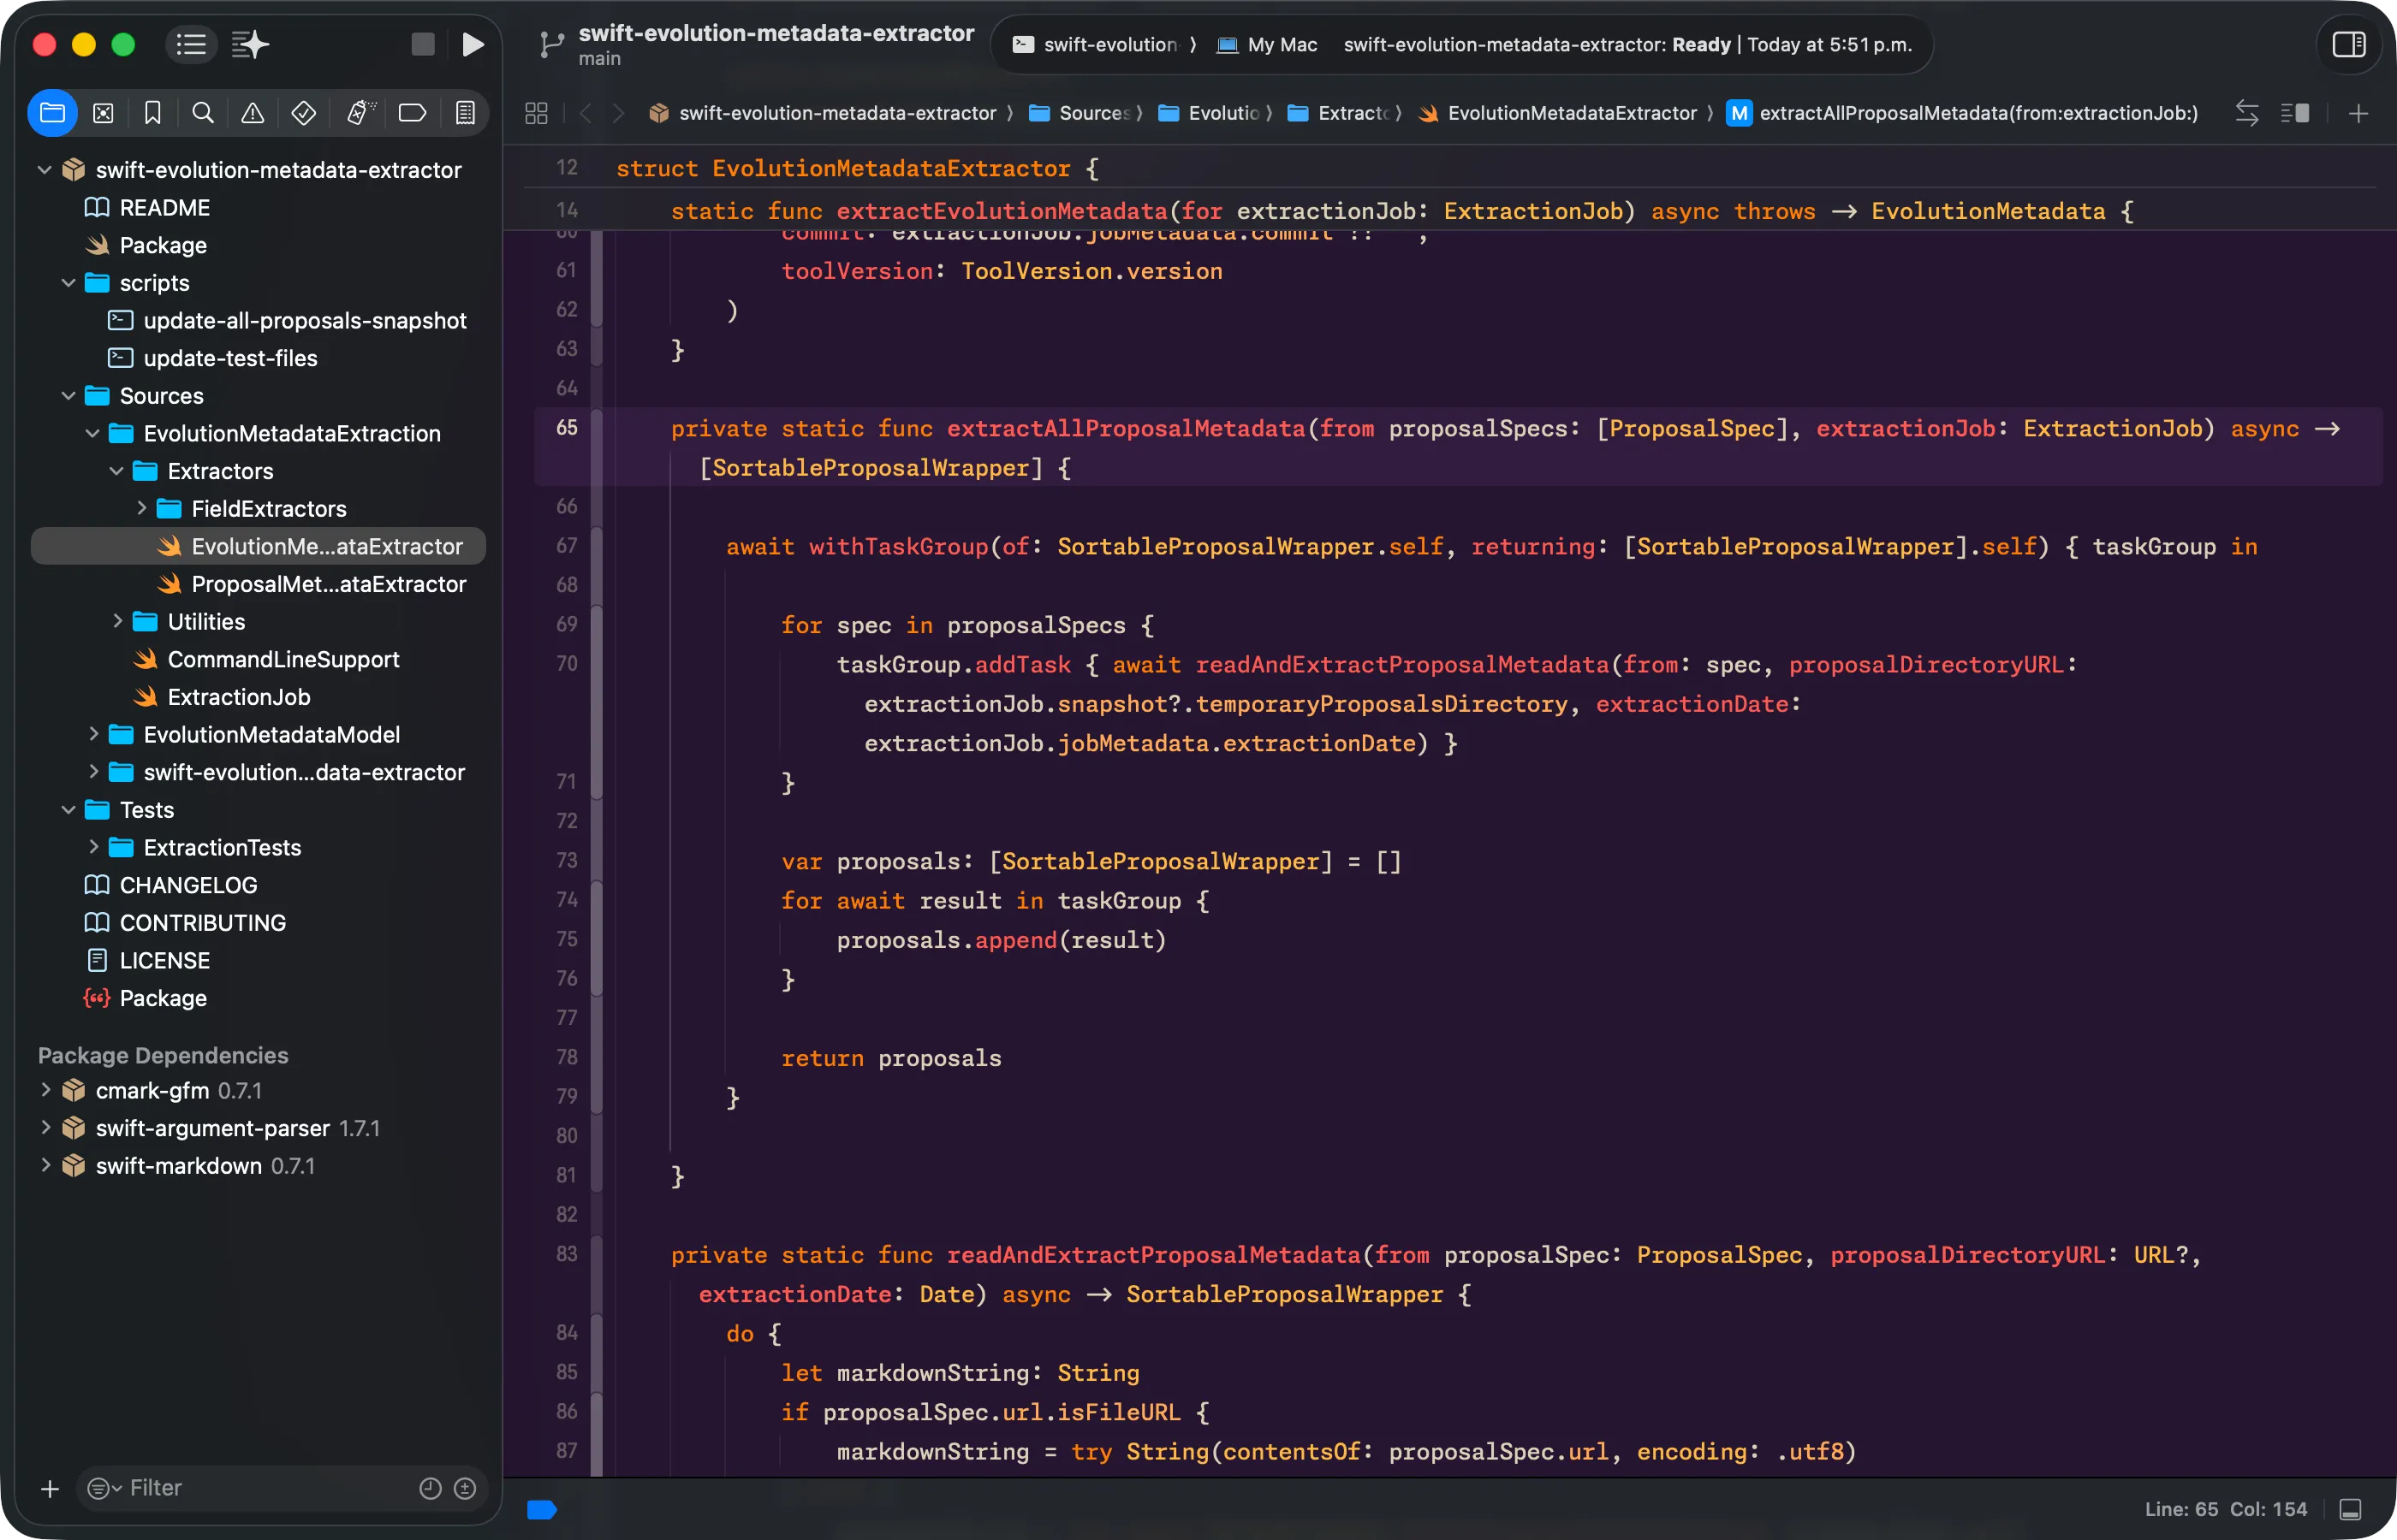Viewport: 2397px width, 1540px height.
Task: Enable code review changes view
Action: [2247, 113]
